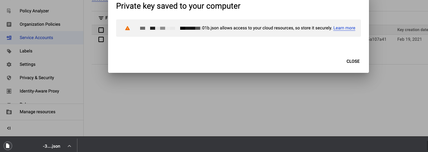
Task: Click the downloaded json file icon
Action: click(x=7, y=146)
